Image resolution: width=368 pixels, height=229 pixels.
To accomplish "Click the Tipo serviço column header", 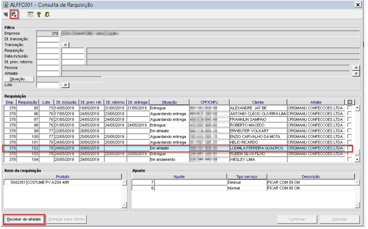I will click(x=247, y=177).
